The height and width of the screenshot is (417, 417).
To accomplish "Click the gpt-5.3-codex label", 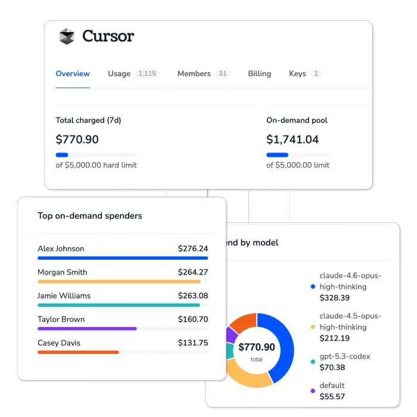I will click(x=345, y=356).
